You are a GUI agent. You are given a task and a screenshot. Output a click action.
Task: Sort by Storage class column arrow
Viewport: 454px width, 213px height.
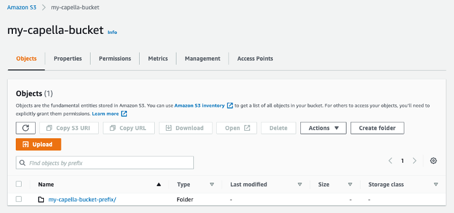[436, 184]
